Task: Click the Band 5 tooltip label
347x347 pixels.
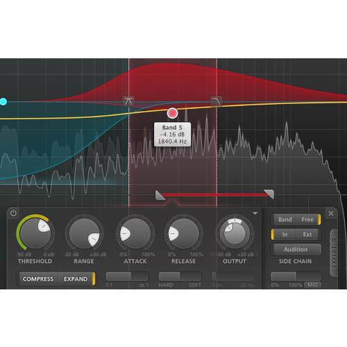Action: [172, 128]
